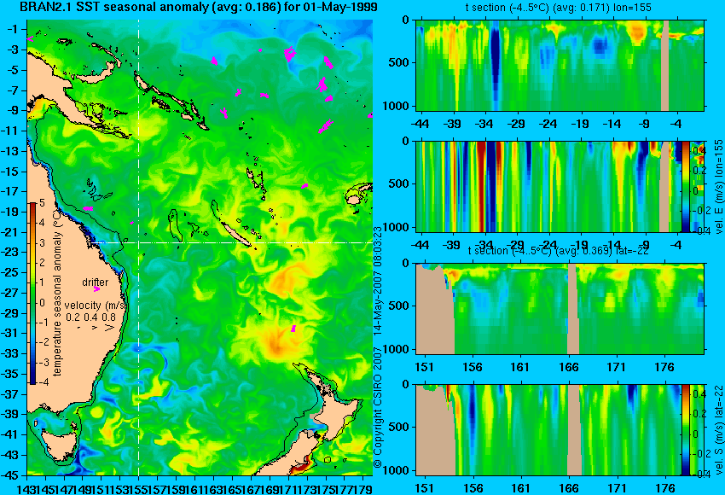Click the magenta drifter marker near latitude -31
The width and height of the screenshot is (725, 495).
coord(293,329)
